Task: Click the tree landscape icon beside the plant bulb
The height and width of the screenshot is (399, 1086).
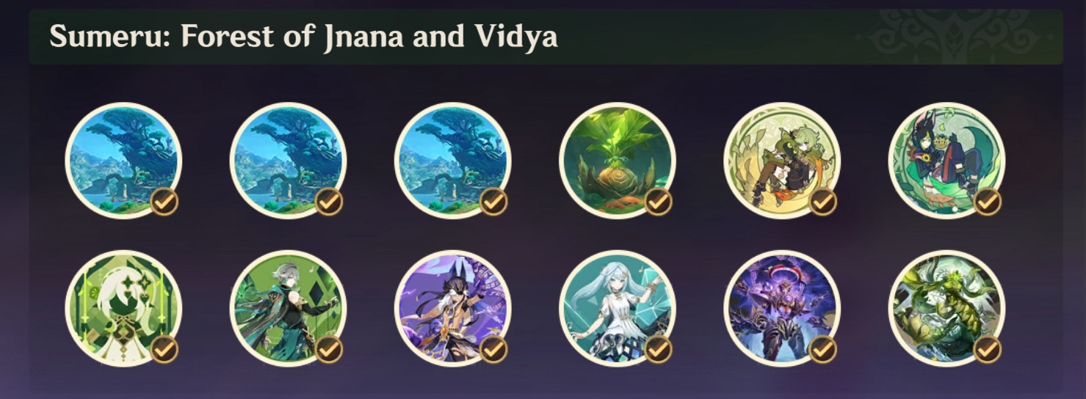Action: (452, 161)
